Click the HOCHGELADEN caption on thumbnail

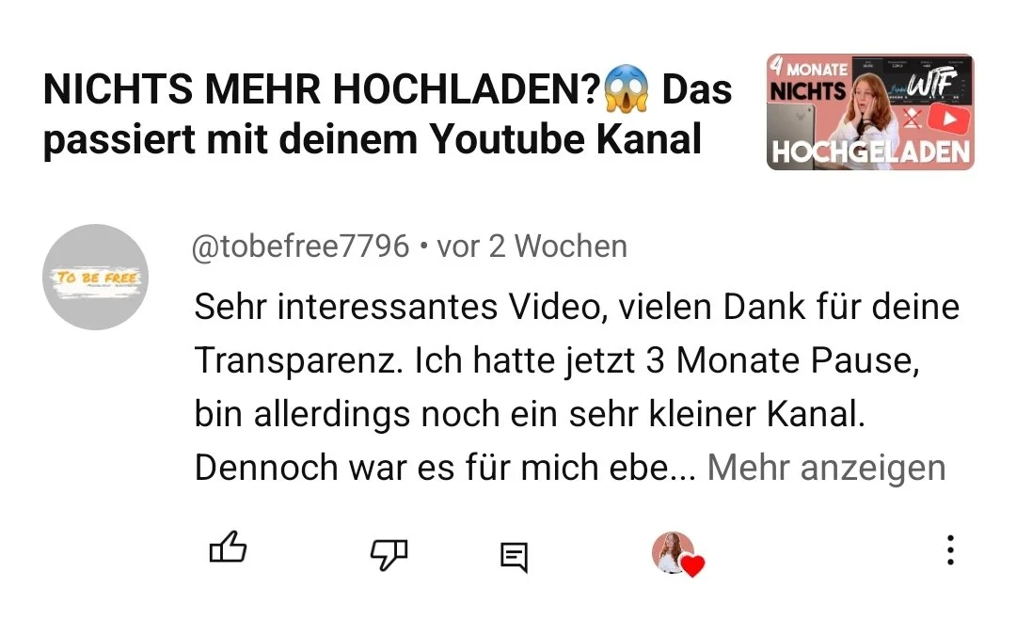(x=870, y=152)
